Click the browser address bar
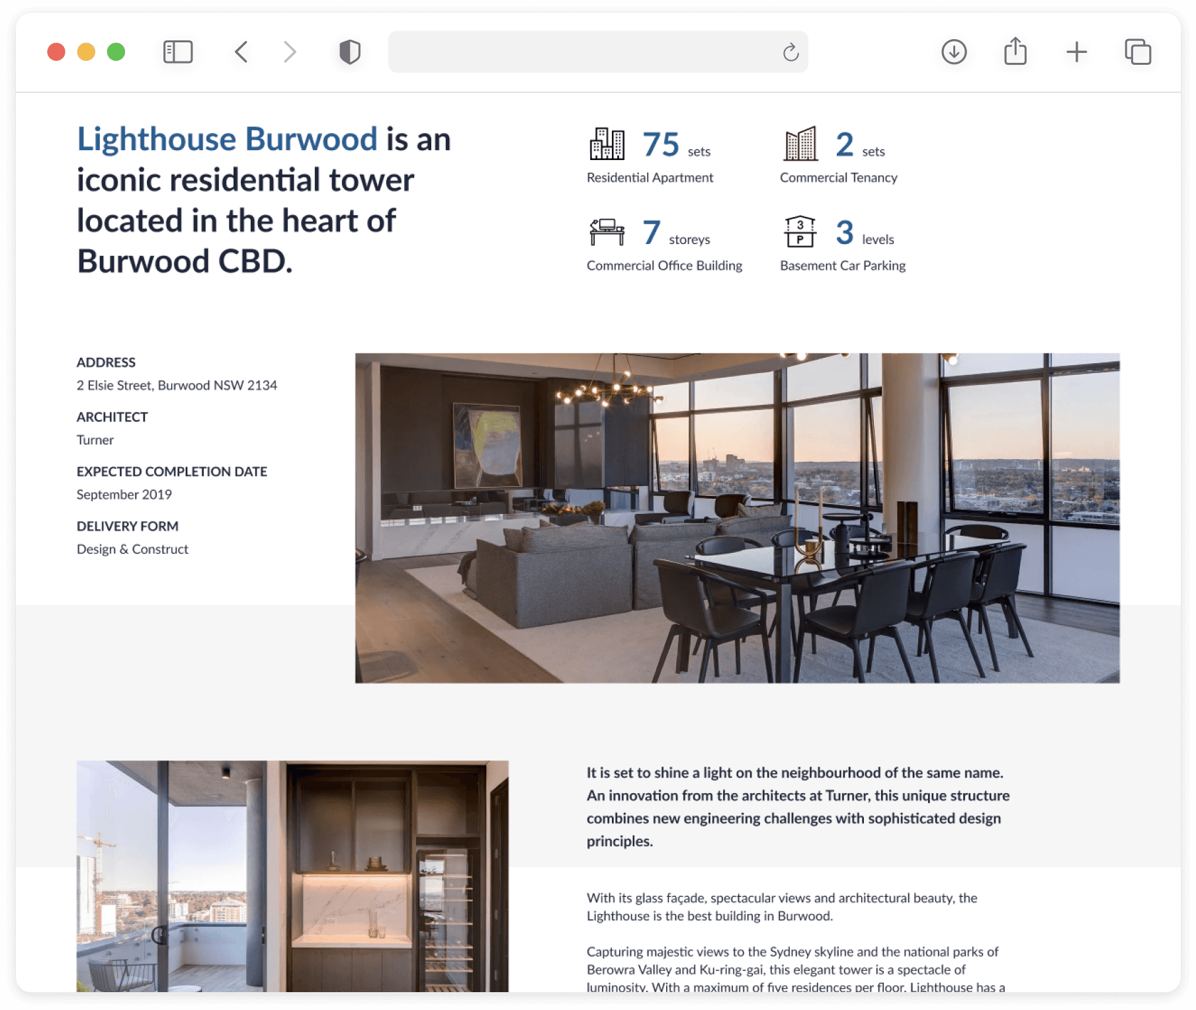 (598, 52)
